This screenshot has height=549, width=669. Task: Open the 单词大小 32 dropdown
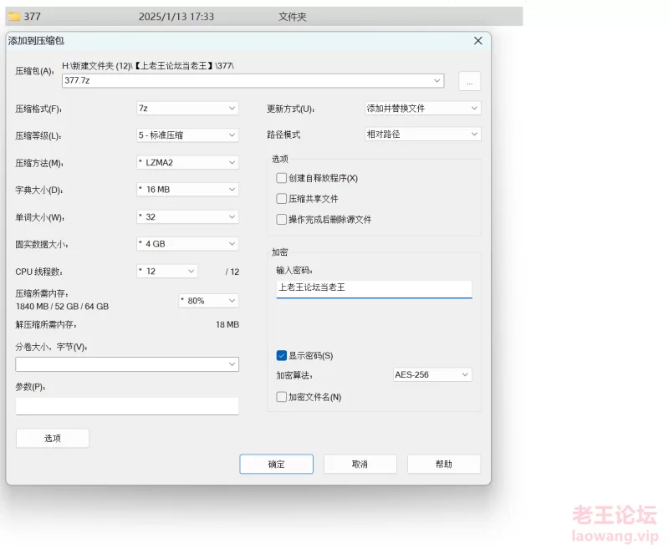(x=187, y=216)
